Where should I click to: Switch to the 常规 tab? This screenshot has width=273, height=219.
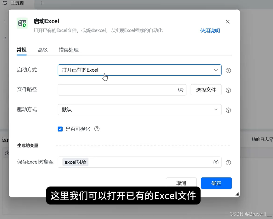[x=22, y=50]
